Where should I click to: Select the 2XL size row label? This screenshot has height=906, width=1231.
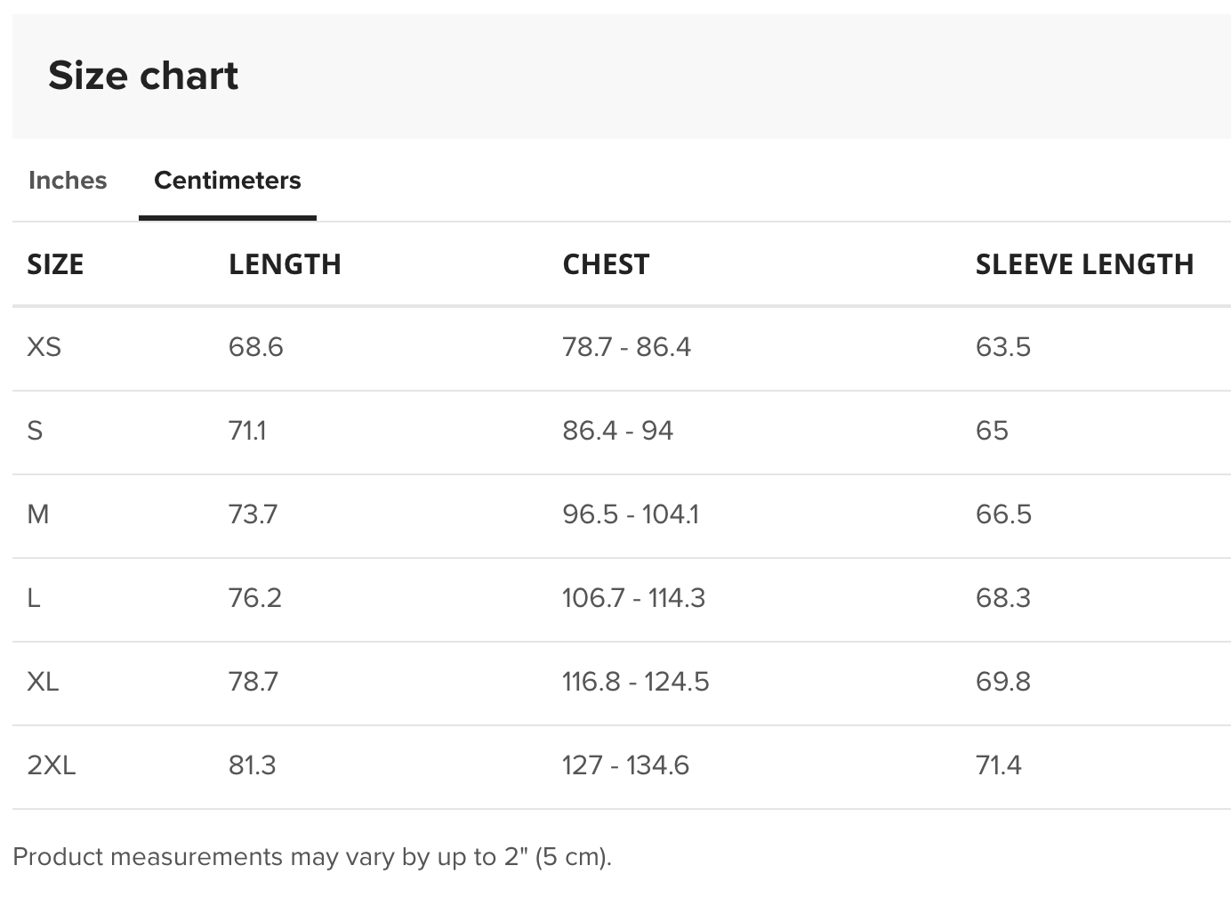tap(52, 765)
